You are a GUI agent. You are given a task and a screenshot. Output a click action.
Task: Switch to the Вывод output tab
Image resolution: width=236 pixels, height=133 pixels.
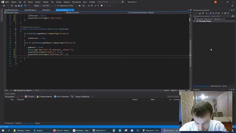[x=37, y=123]
